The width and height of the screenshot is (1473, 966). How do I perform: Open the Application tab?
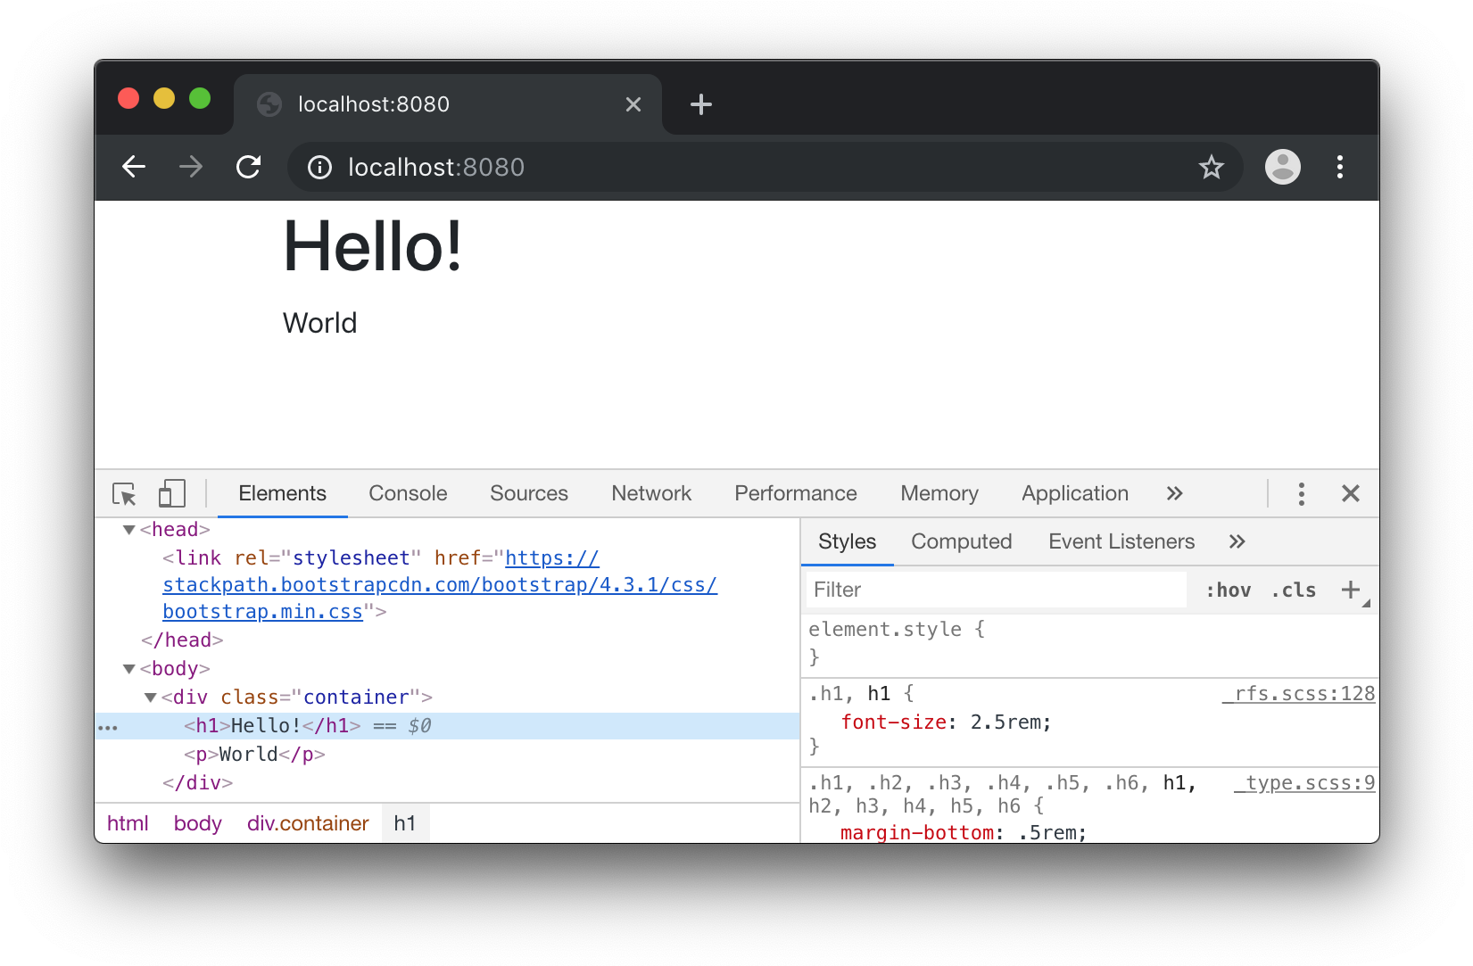[1075, 493]
